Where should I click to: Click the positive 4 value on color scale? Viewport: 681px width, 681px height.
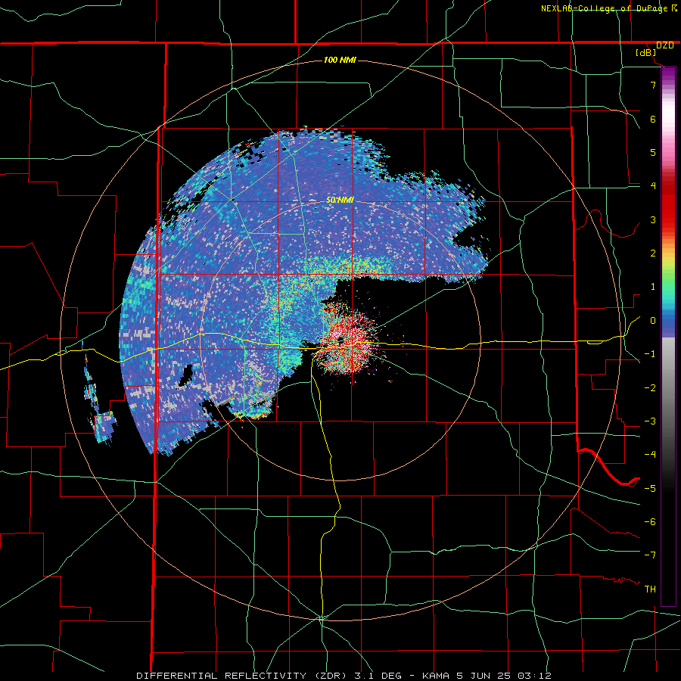[653, 186]
